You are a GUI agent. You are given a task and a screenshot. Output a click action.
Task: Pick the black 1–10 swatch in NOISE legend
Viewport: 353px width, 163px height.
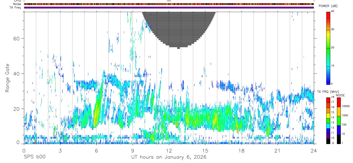click(x=339, y=139)
